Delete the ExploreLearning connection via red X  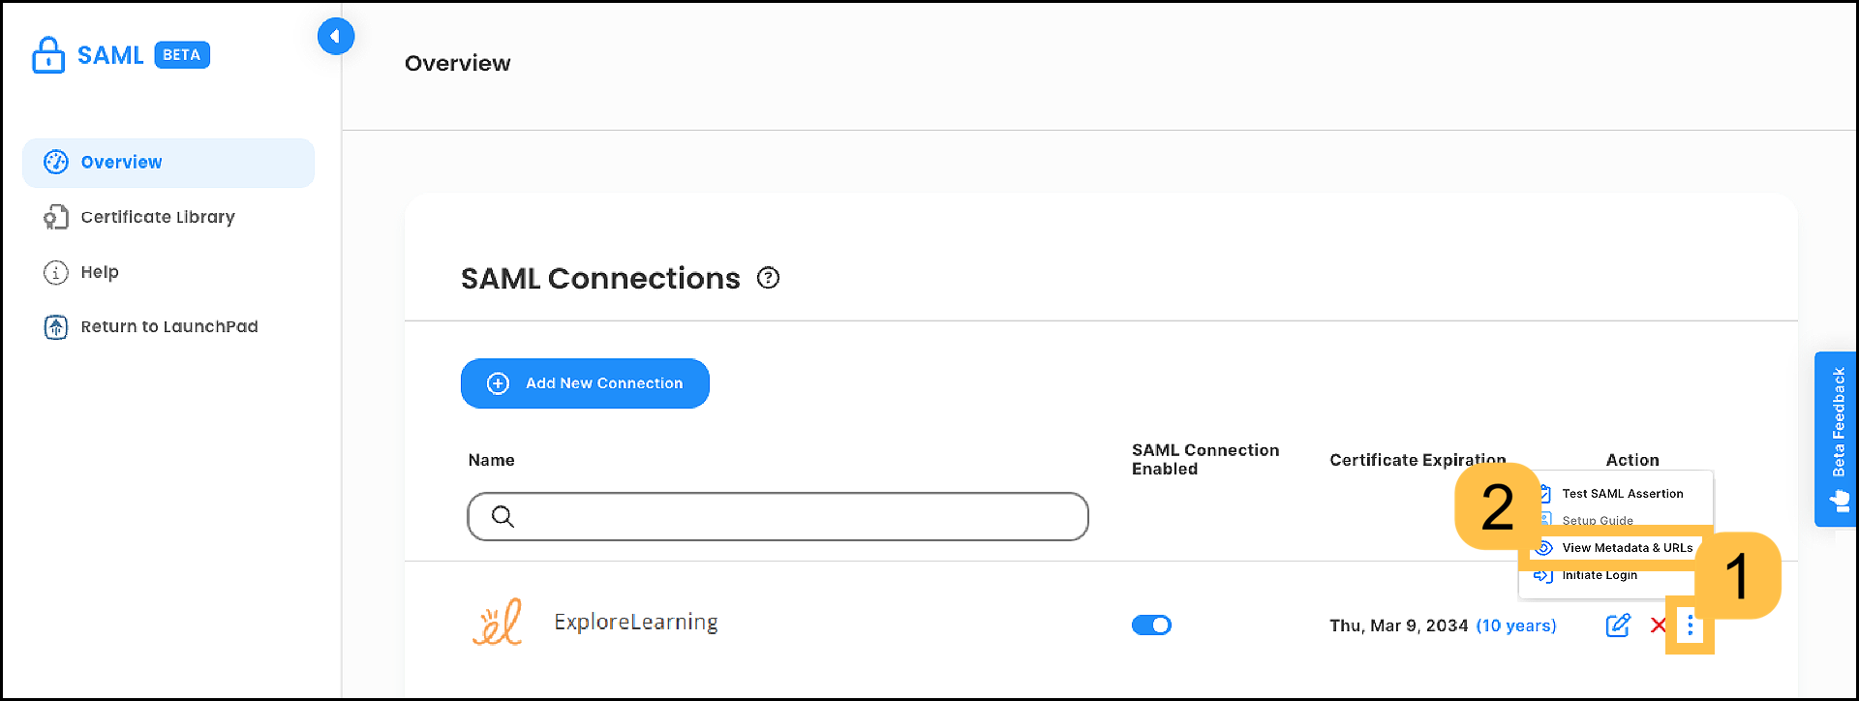(1658, 625)
